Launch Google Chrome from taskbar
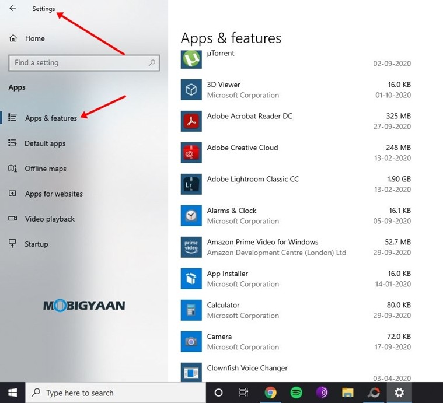The height and width of the screenshot is (403, 443). 270,393
